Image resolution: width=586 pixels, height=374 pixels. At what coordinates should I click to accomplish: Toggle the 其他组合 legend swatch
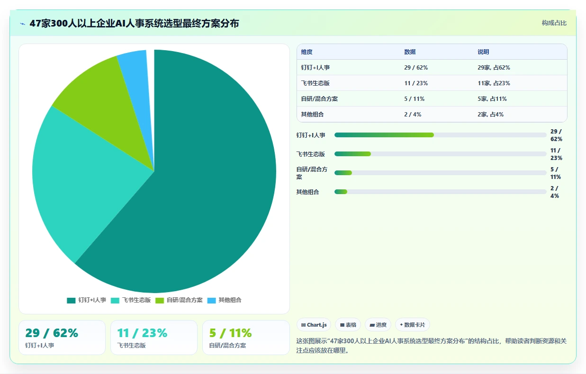tap(211, 300)
